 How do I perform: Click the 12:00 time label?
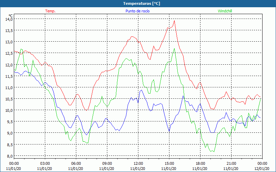pos(138,164)
